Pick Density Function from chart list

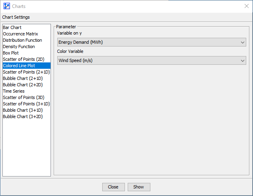click(x=19, y=47)
